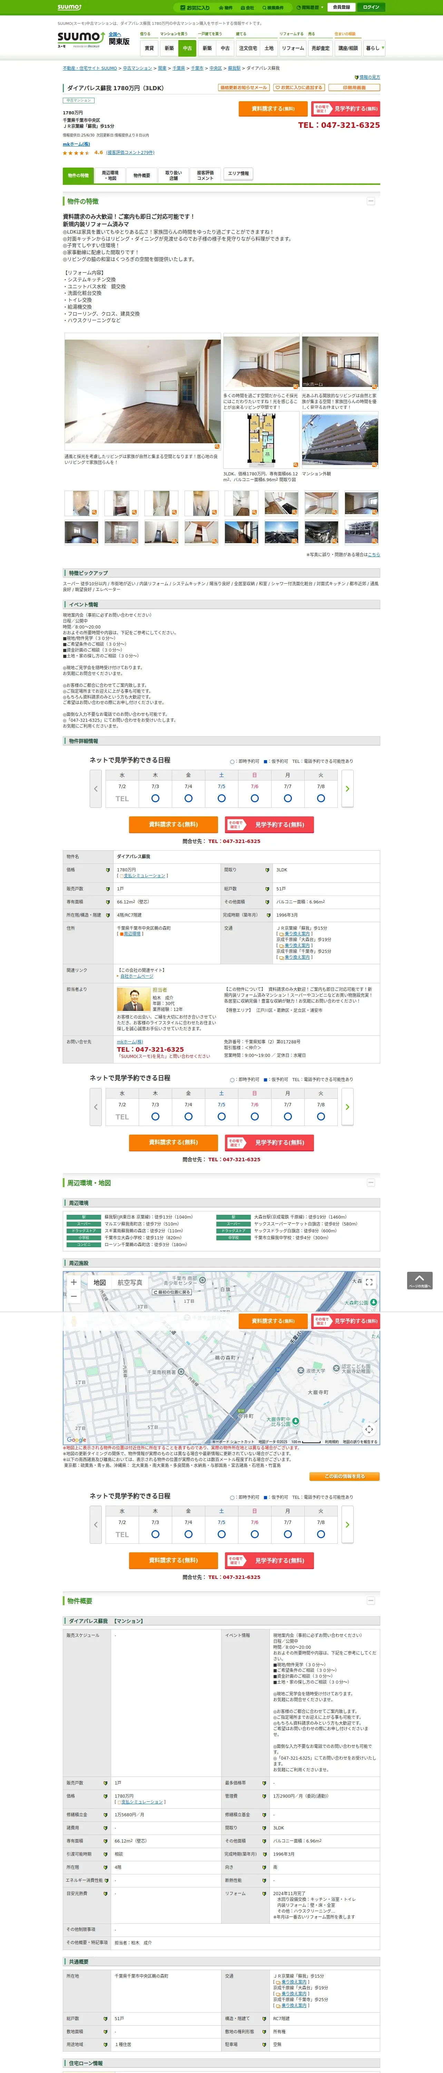Screen dimensions: 443x2073
Task: Click the Google logo on the map
Action: [x=76, y=1439]
